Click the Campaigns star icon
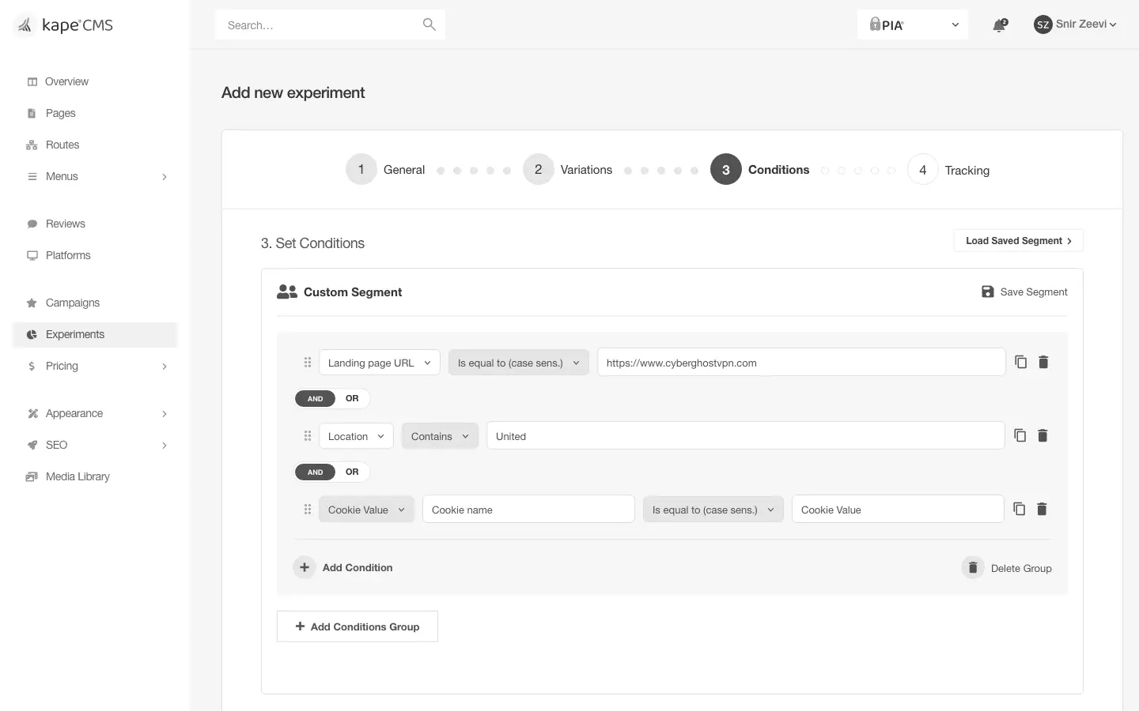The width and height of the screenshot is (1139, 711). click(32, 303)
